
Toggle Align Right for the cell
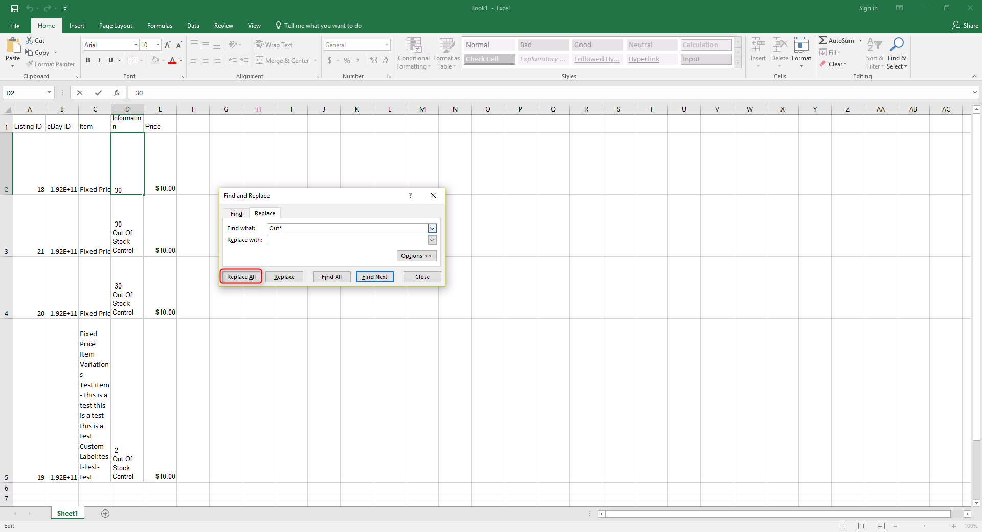[217, 60]
